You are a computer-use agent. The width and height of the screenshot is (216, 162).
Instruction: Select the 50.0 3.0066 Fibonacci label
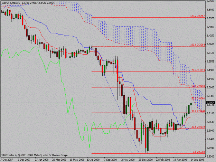[x=198, y=98]
